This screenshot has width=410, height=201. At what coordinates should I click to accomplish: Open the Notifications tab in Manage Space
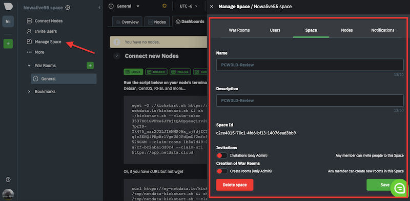coord(382,30)
